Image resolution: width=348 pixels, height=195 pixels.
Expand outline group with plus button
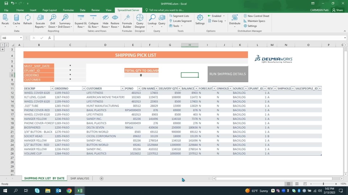tap(3, 49)
